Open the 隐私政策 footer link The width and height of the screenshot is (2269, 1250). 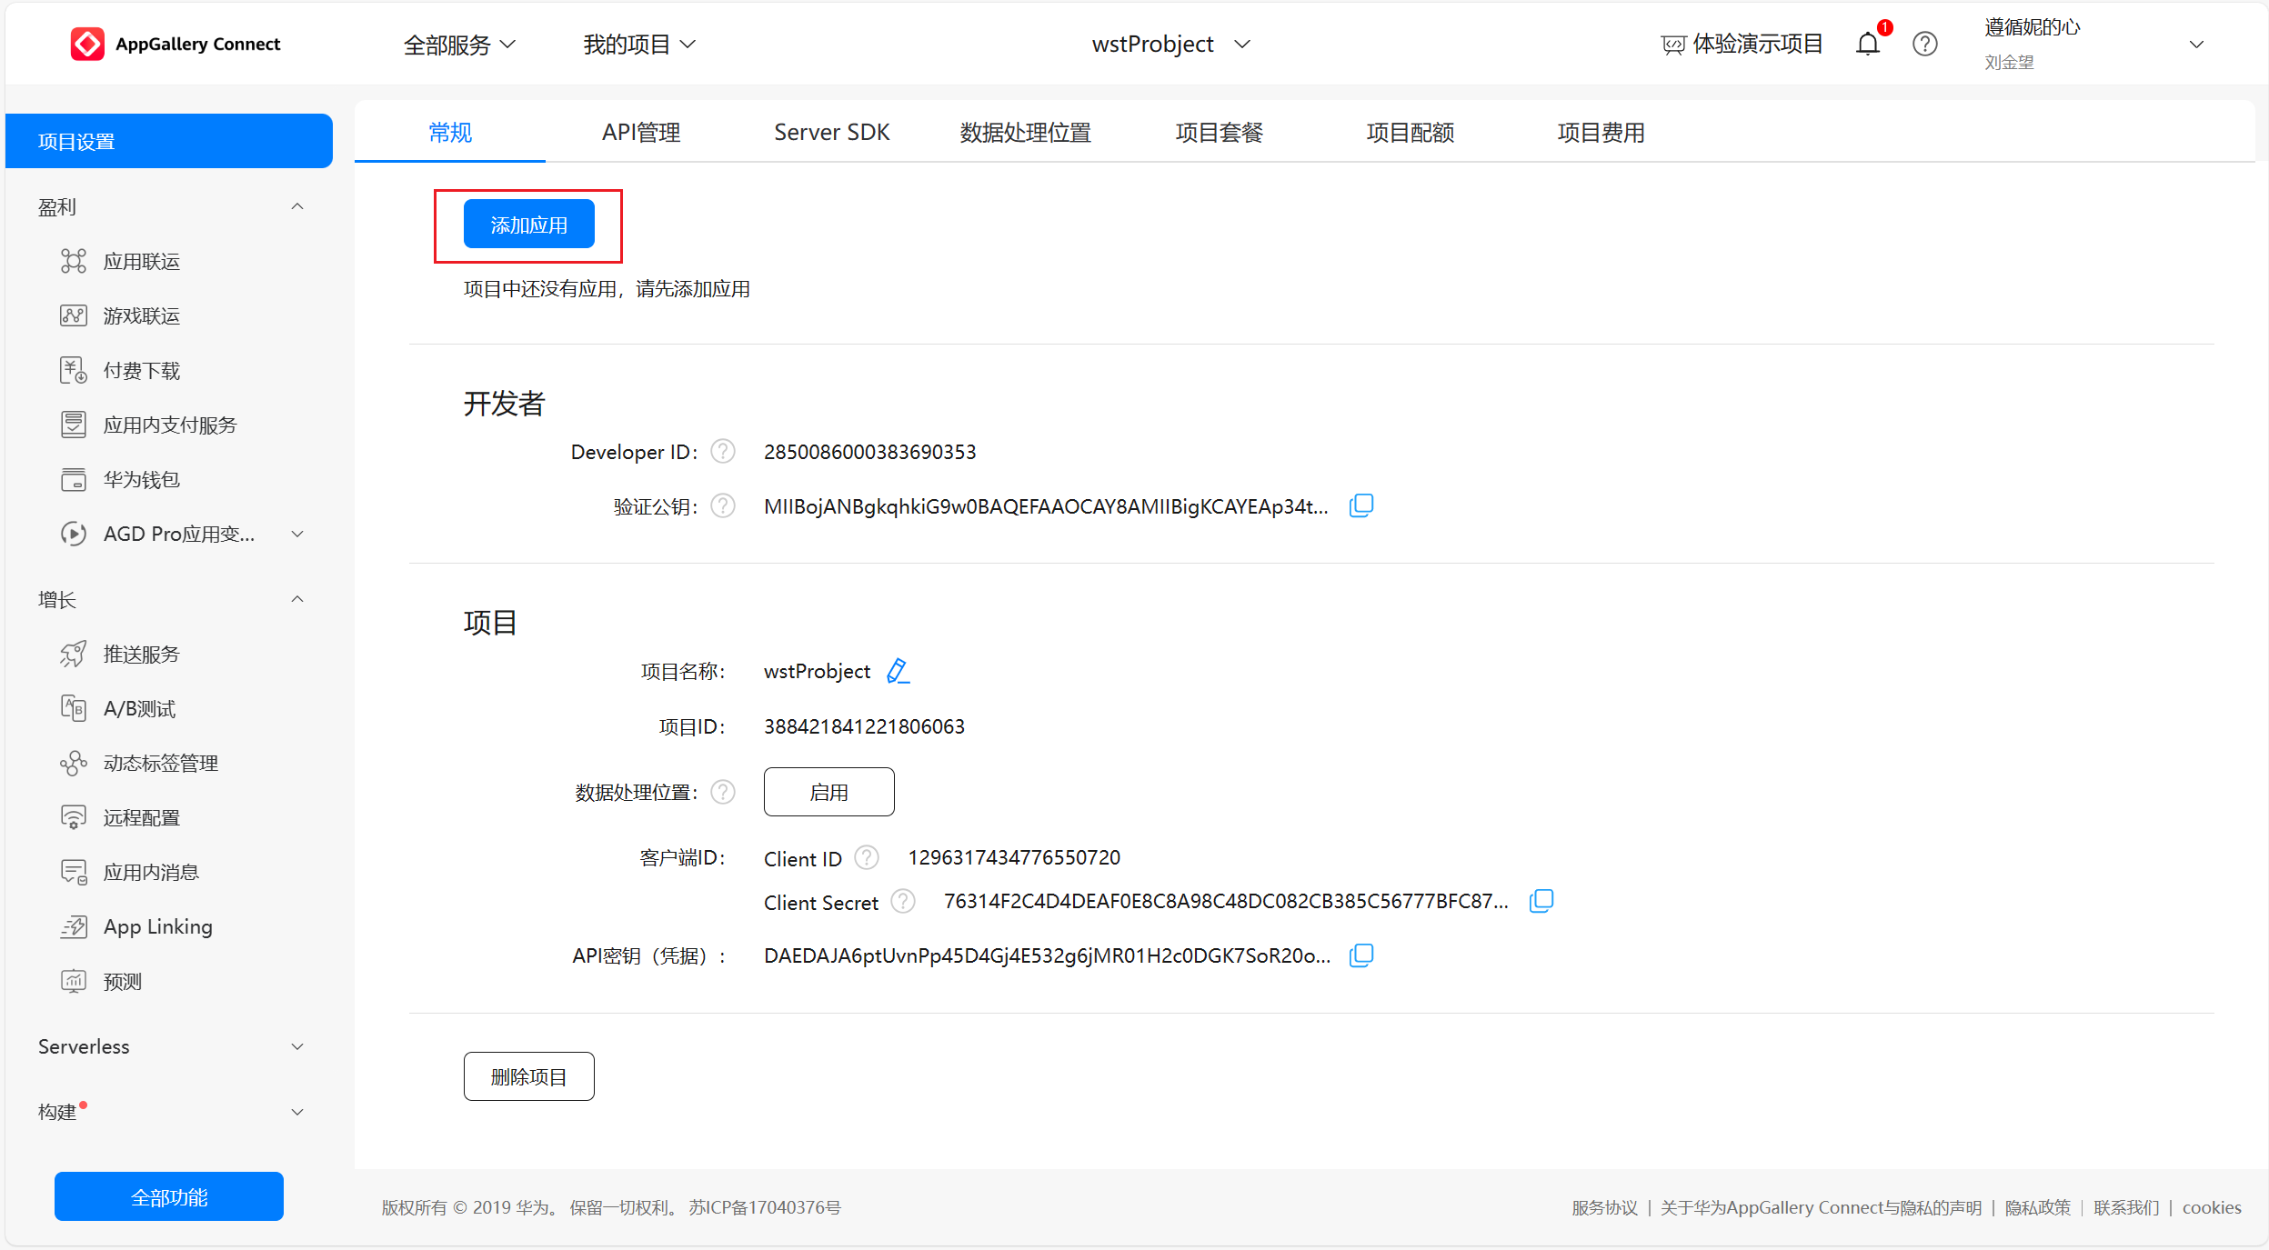[2038, 1207]
